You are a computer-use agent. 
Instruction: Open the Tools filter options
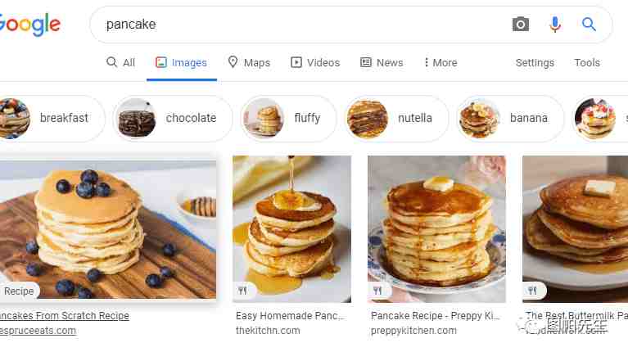[587, 62]
